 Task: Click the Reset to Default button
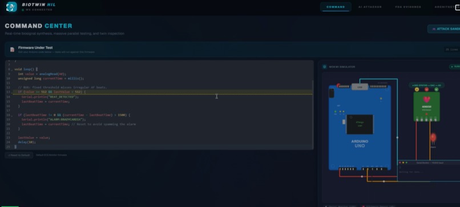tap(19, 155)
